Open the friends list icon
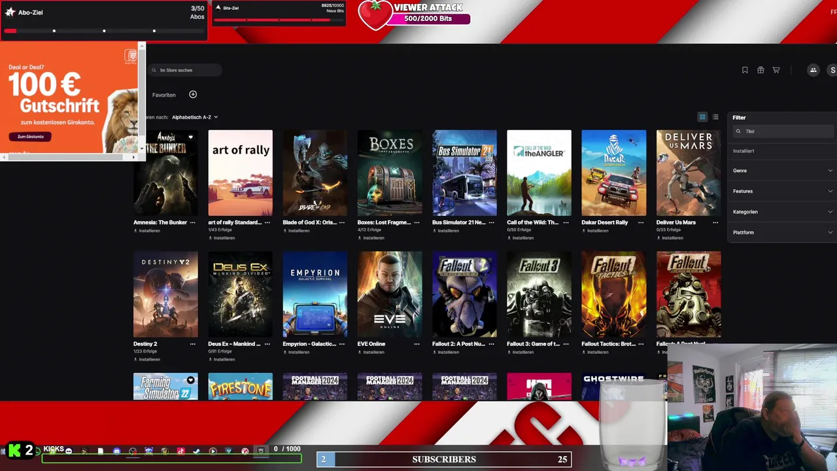Viewport: 837px width, 471px height. [813, 70]
